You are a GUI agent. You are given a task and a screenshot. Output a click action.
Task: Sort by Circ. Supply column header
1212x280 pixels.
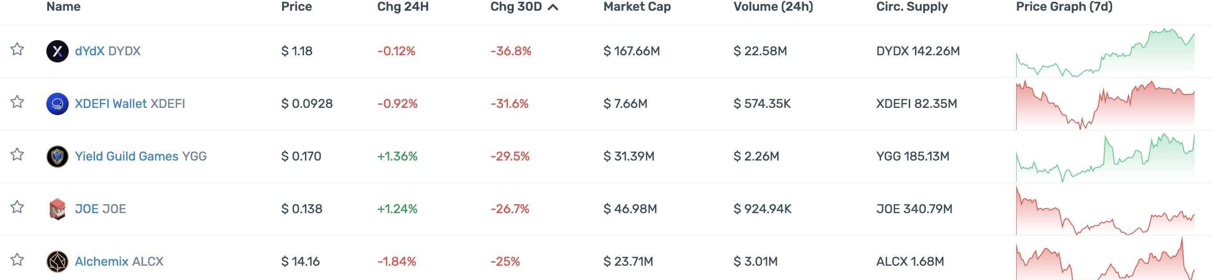(x=912, y=7)
